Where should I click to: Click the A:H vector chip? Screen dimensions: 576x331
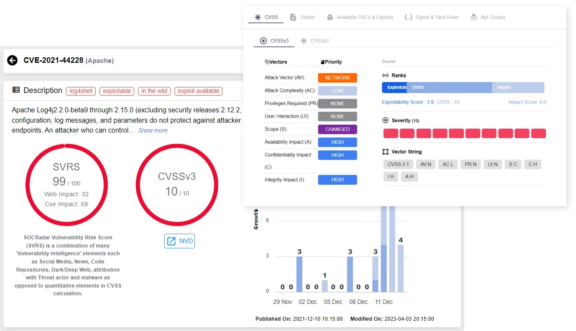pyautogui.click(x=409, y=176)
